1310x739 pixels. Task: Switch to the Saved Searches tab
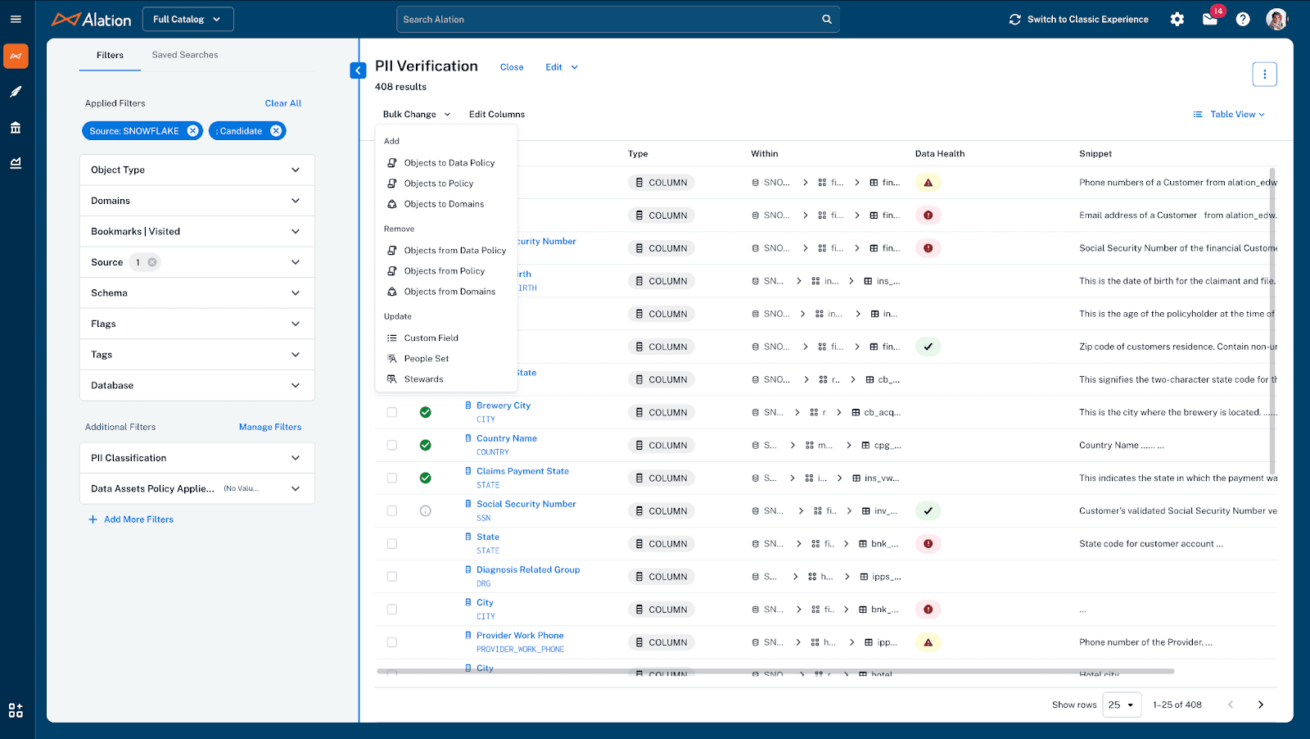coord(185,55)
